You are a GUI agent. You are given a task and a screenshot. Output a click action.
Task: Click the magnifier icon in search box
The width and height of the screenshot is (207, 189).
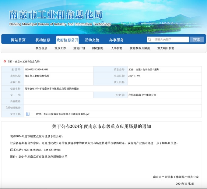(x=150, y=40)
